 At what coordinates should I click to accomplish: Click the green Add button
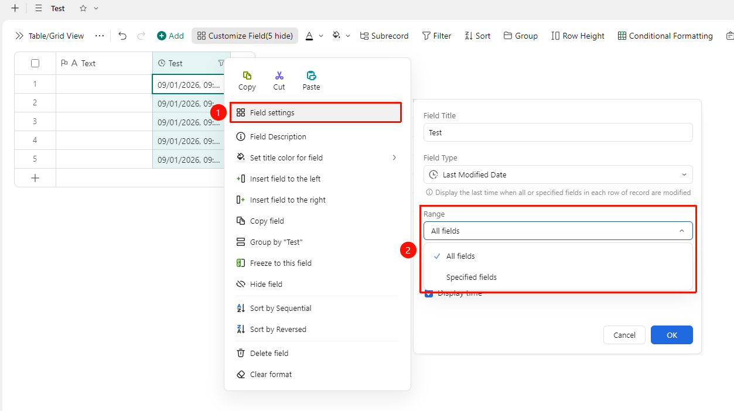(170, 36)
